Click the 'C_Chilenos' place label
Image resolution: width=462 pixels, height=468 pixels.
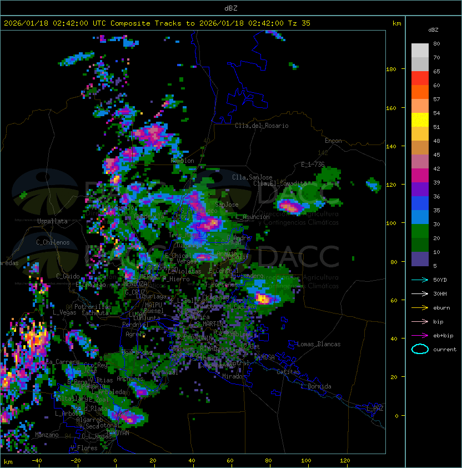coord(53,242)
